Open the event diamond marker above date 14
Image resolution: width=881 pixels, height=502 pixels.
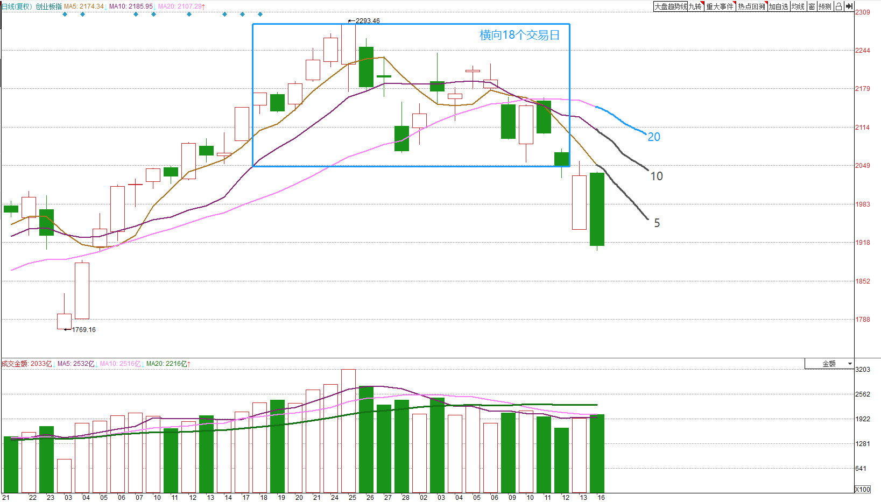click(x=225, y=15)
